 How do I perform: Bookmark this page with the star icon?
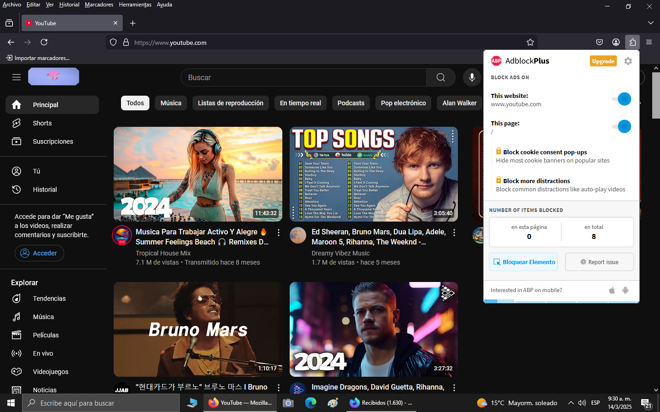tap(530, 42)
